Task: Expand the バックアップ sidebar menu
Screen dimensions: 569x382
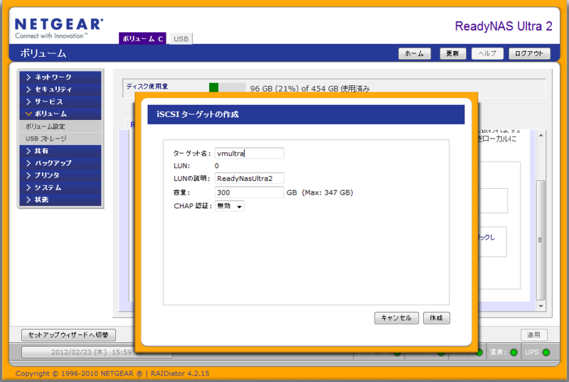Action: tap(60, 163)
